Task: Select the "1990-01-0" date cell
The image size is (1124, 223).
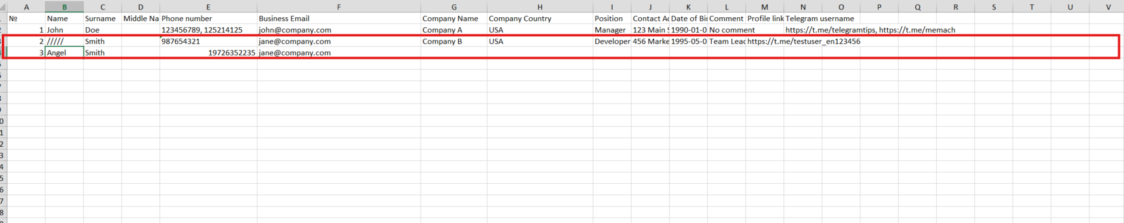Action: [688, 30]
